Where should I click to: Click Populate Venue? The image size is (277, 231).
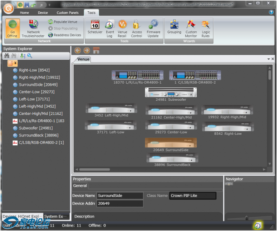pos(62,22)
